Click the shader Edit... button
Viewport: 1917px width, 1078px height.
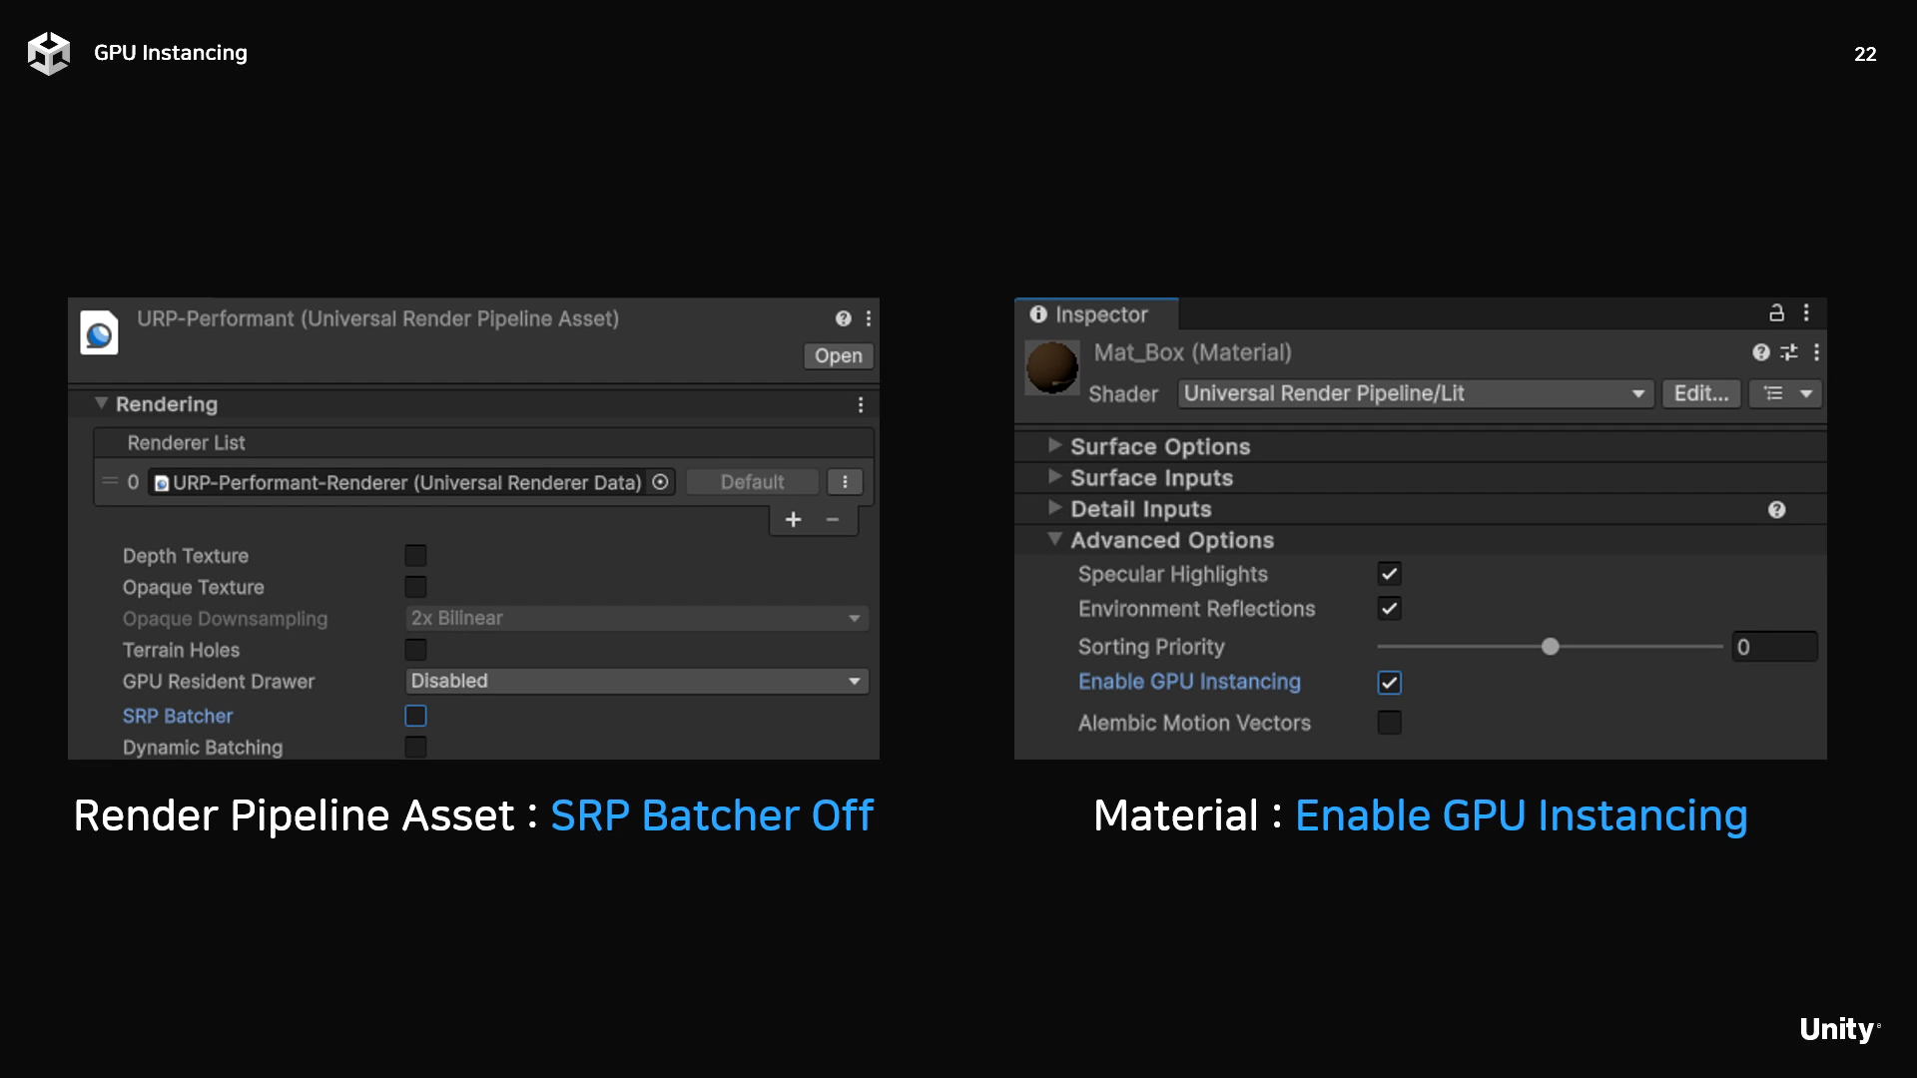click(1700, 393)
